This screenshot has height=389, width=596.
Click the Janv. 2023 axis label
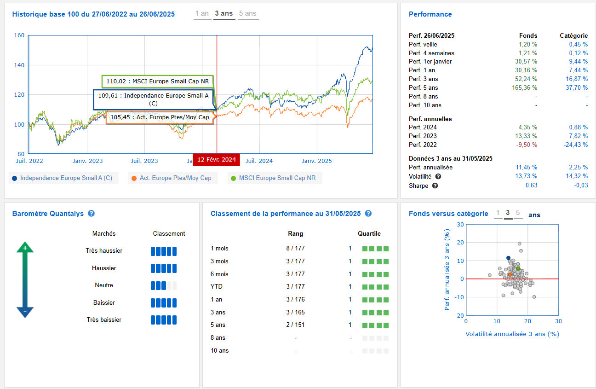click(87, 161)
